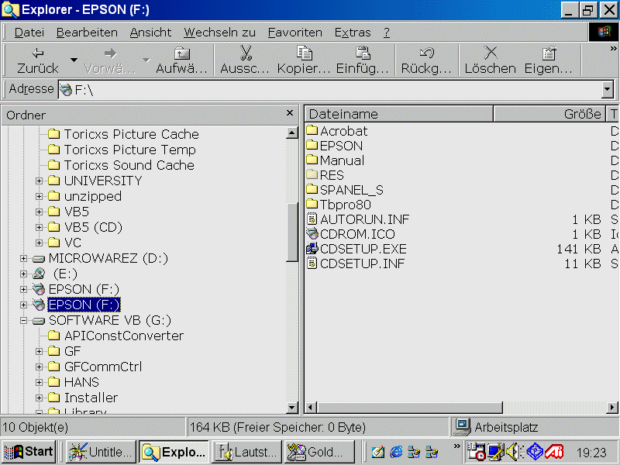Viewport: 620px width, 465px height.
Task: Open the Acrobat folder in file list
Action: (343, 131)
